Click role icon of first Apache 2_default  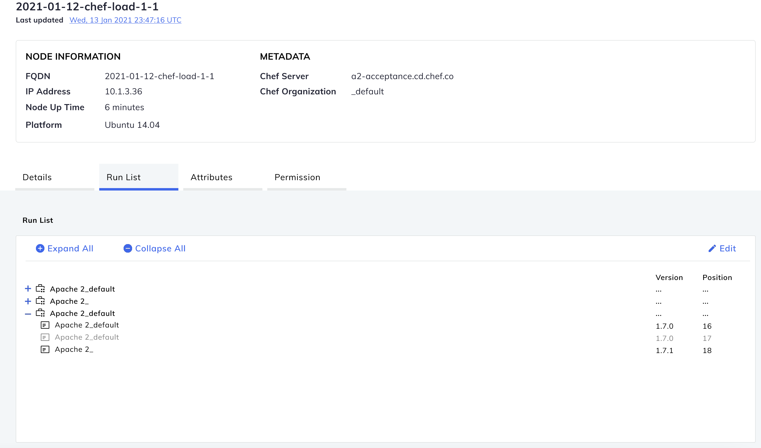[x=40, y=289]
